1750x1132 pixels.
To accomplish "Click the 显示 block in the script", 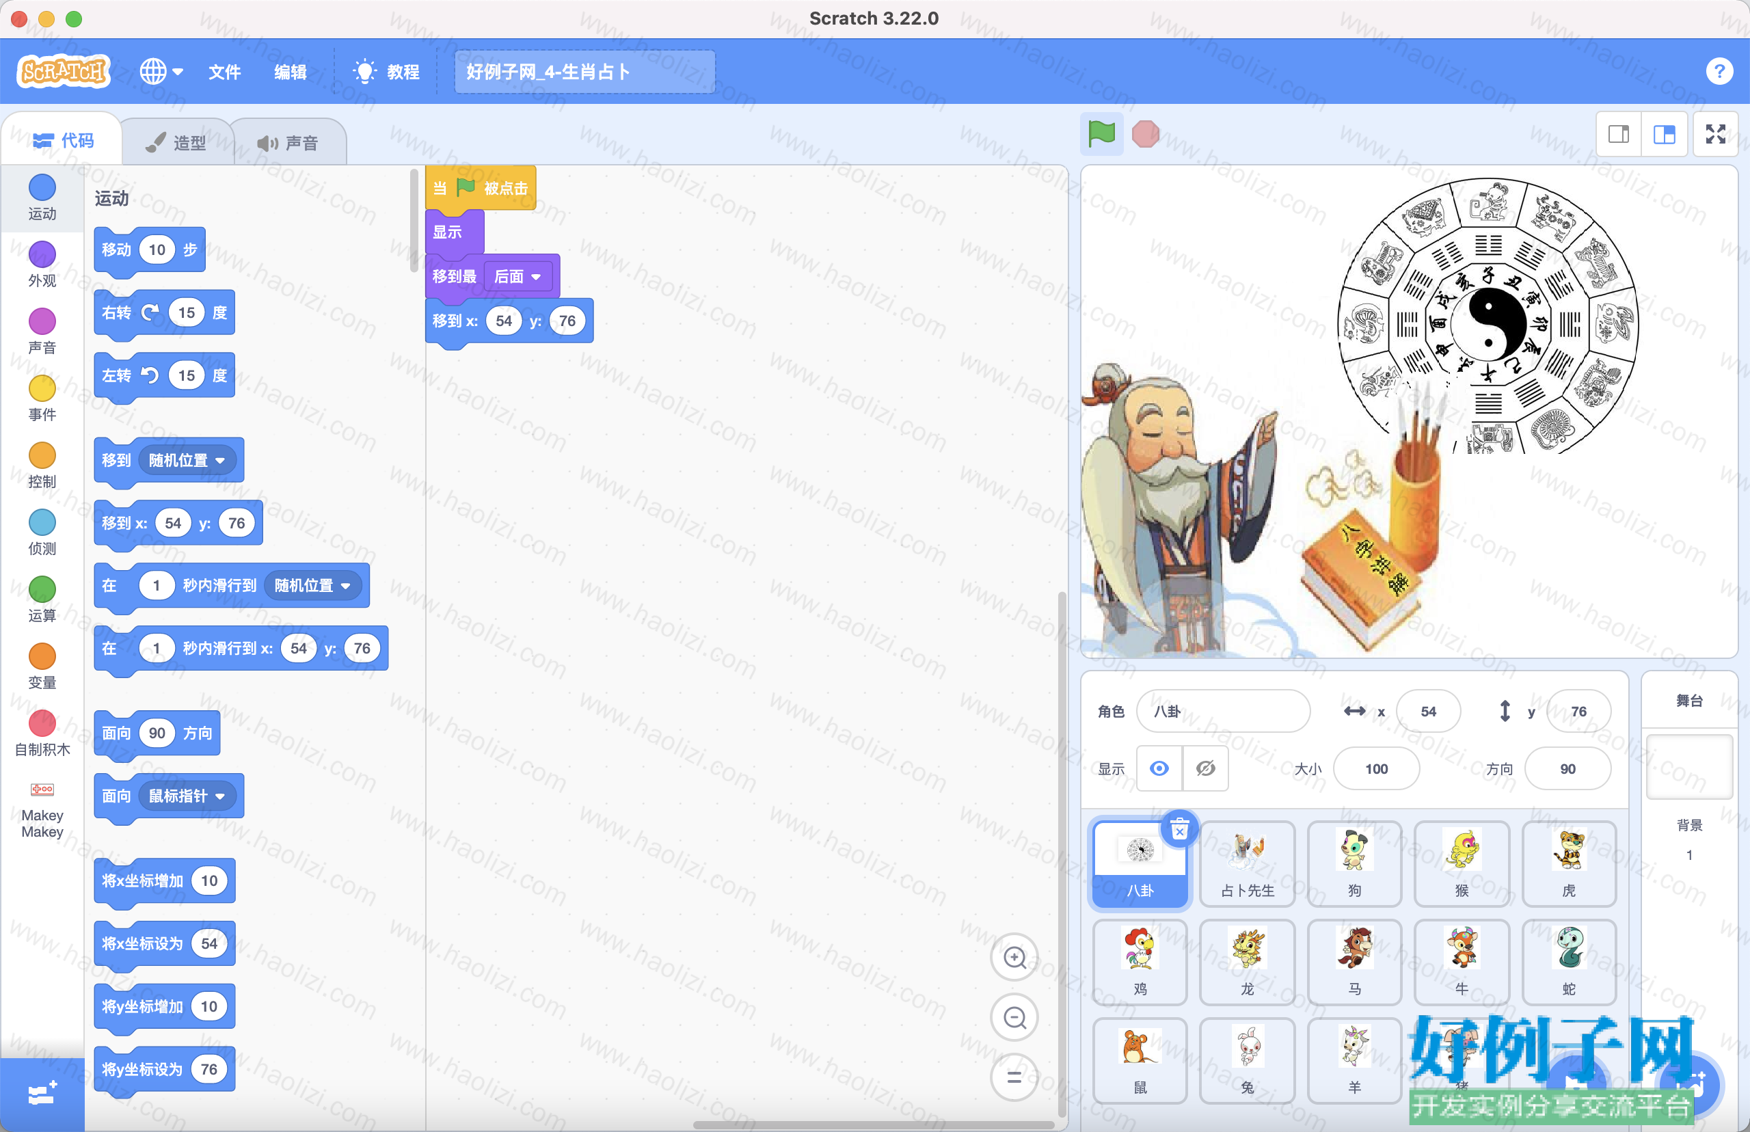I will point(454,232).
